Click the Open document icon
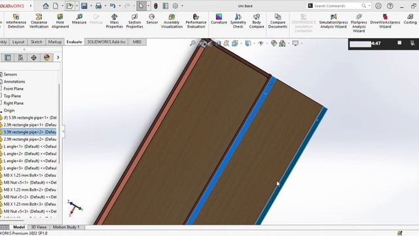 point(70,6)
